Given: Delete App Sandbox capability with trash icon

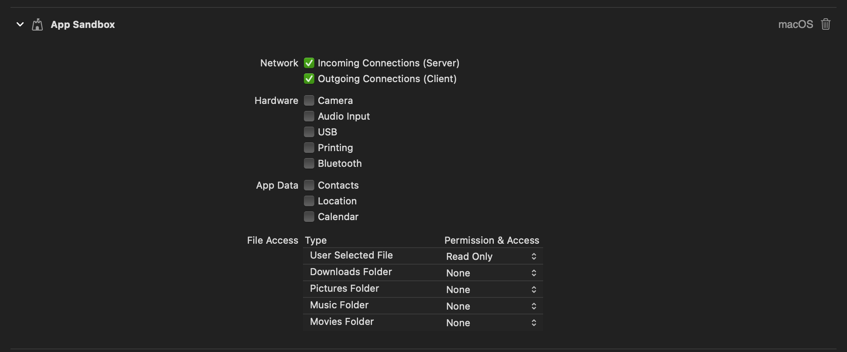Looking at the screenshot, I should [x=825, y=24].
